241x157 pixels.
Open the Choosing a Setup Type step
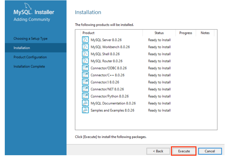tap(31, 39)
